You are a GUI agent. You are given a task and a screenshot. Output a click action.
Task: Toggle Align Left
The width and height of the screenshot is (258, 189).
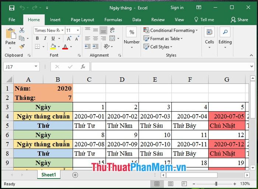(88, 38)
